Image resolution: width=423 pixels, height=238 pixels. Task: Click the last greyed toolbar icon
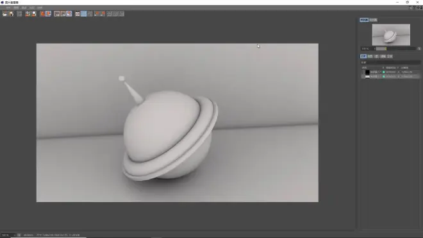click(x=122, y=13)
